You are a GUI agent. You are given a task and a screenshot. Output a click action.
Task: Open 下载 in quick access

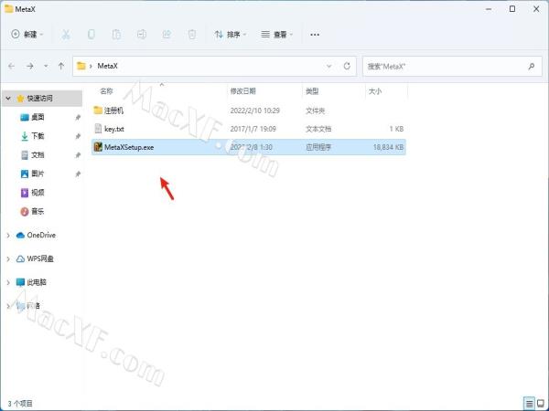point(38,136)
